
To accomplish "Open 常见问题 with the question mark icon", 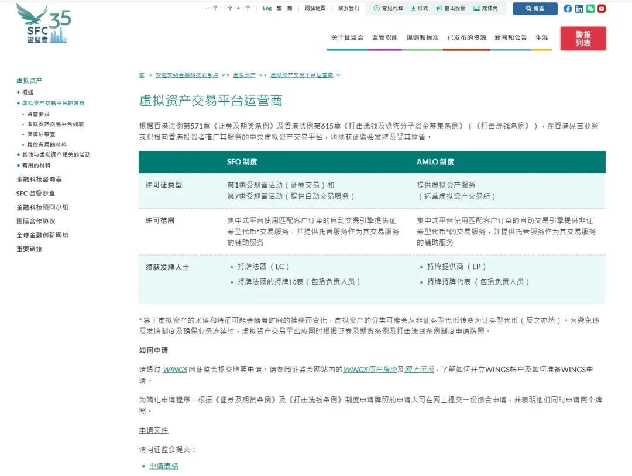I will click(388, 8).
